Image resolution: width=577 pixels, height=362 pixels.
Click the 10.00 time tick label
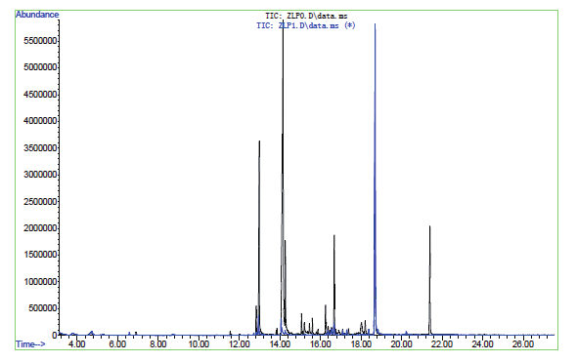click(x=199, y=344)
